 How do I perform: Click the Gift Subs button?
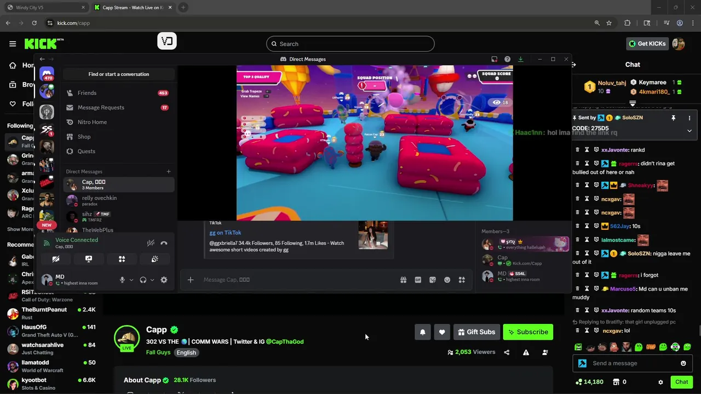click(x=476, y=332)
